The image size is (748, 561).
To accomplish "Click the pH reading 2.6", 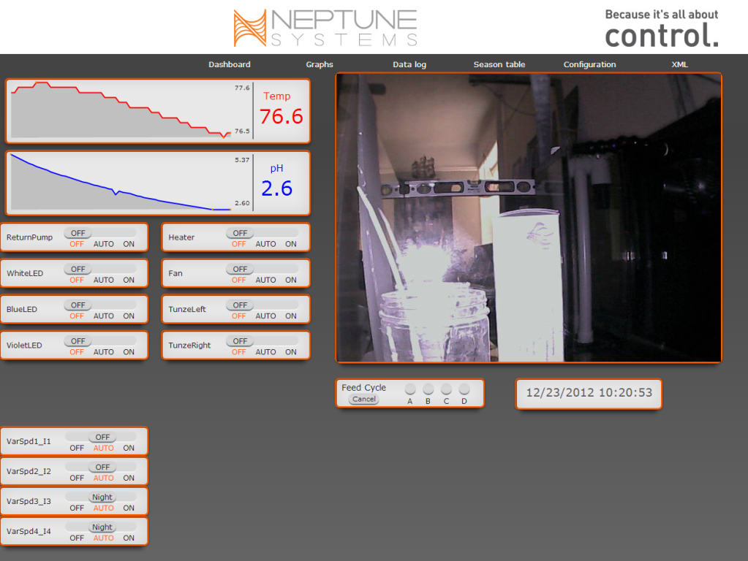I will tap(276, 188).
